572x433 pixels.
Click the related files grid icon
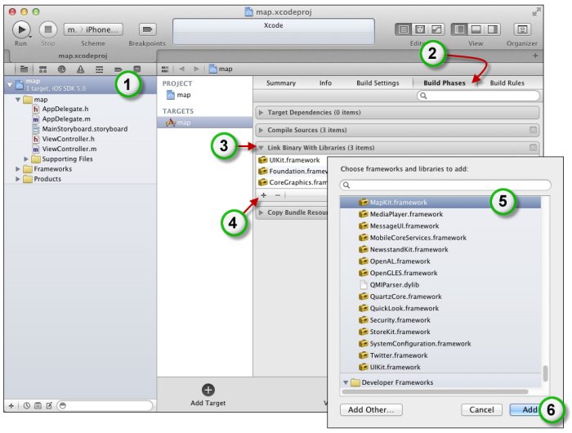click(165, 69)
